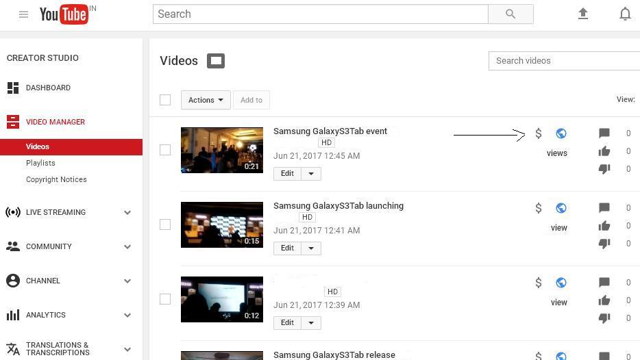This screenshot has width=640, height=360.
Task: Click thumbs-up icon for GalaxyS3Tab launching
Action: tap(604, 226)
